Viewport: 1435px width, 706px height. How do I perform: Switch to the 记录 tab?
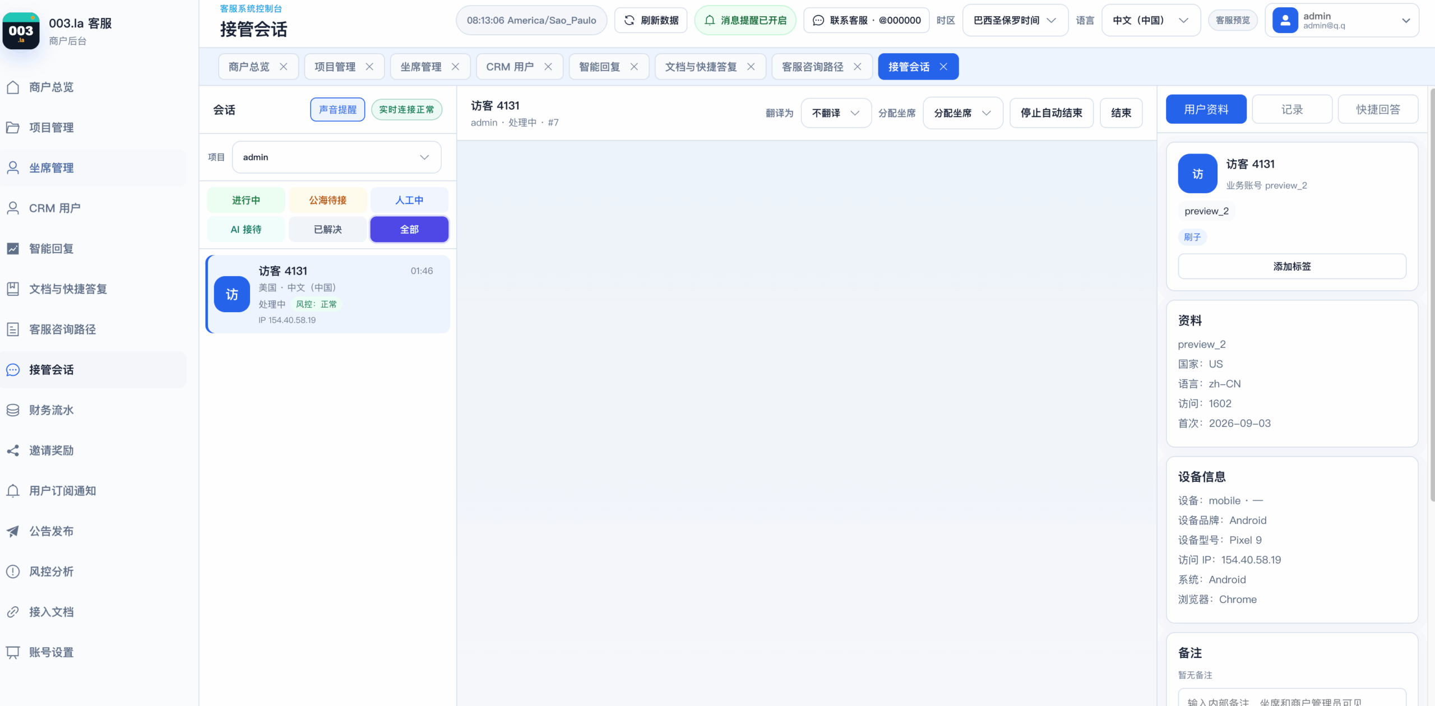(1291, 109)
